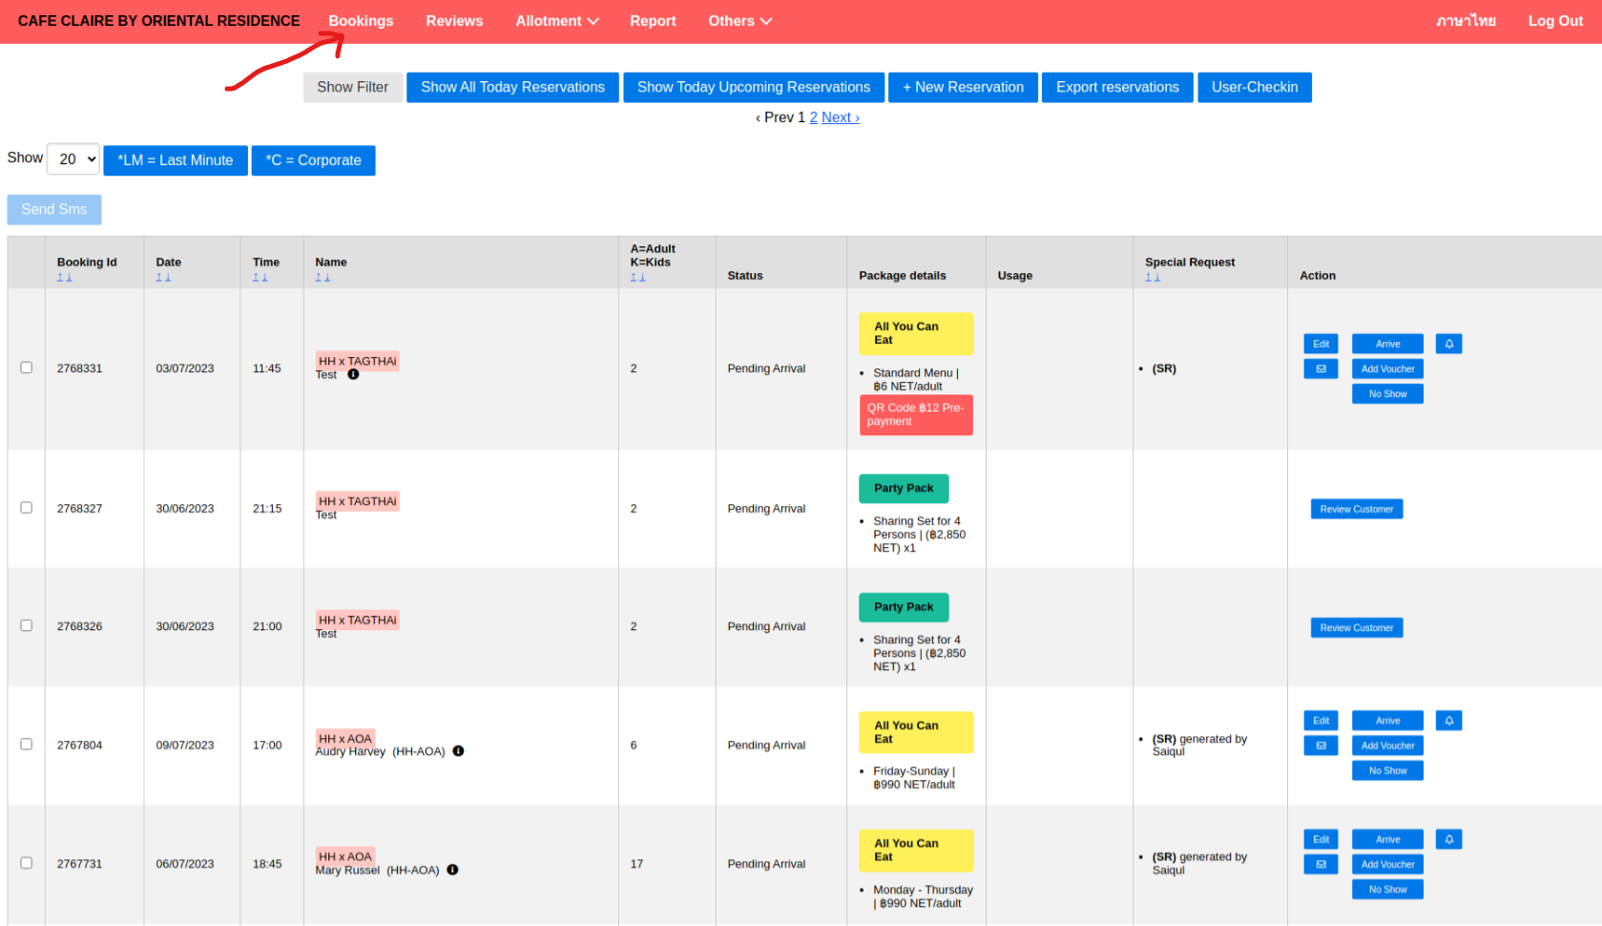Image resolution: width=1602 pixels, height=926 pixels.
Task: Check the box for booking 2767804
Action: (x=27, y=745)
